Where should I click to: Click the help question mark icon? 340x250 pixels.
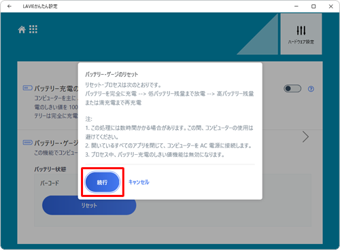pos(311,89)
